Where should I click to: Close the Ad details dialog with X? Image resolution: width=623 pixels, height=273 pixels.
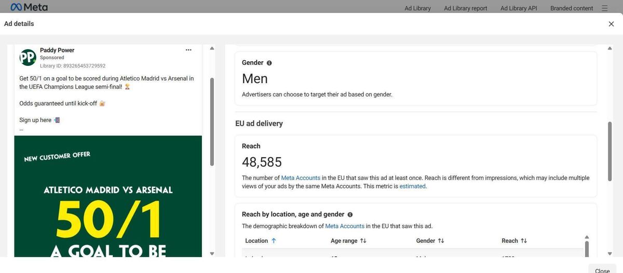coord(611,24)
